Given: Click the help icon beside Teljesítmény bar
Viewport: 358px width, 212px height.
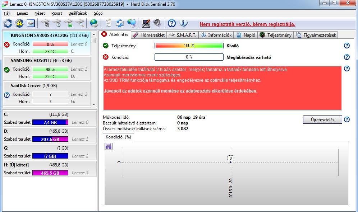Looking at the screenshot, I should coord(346,46).
